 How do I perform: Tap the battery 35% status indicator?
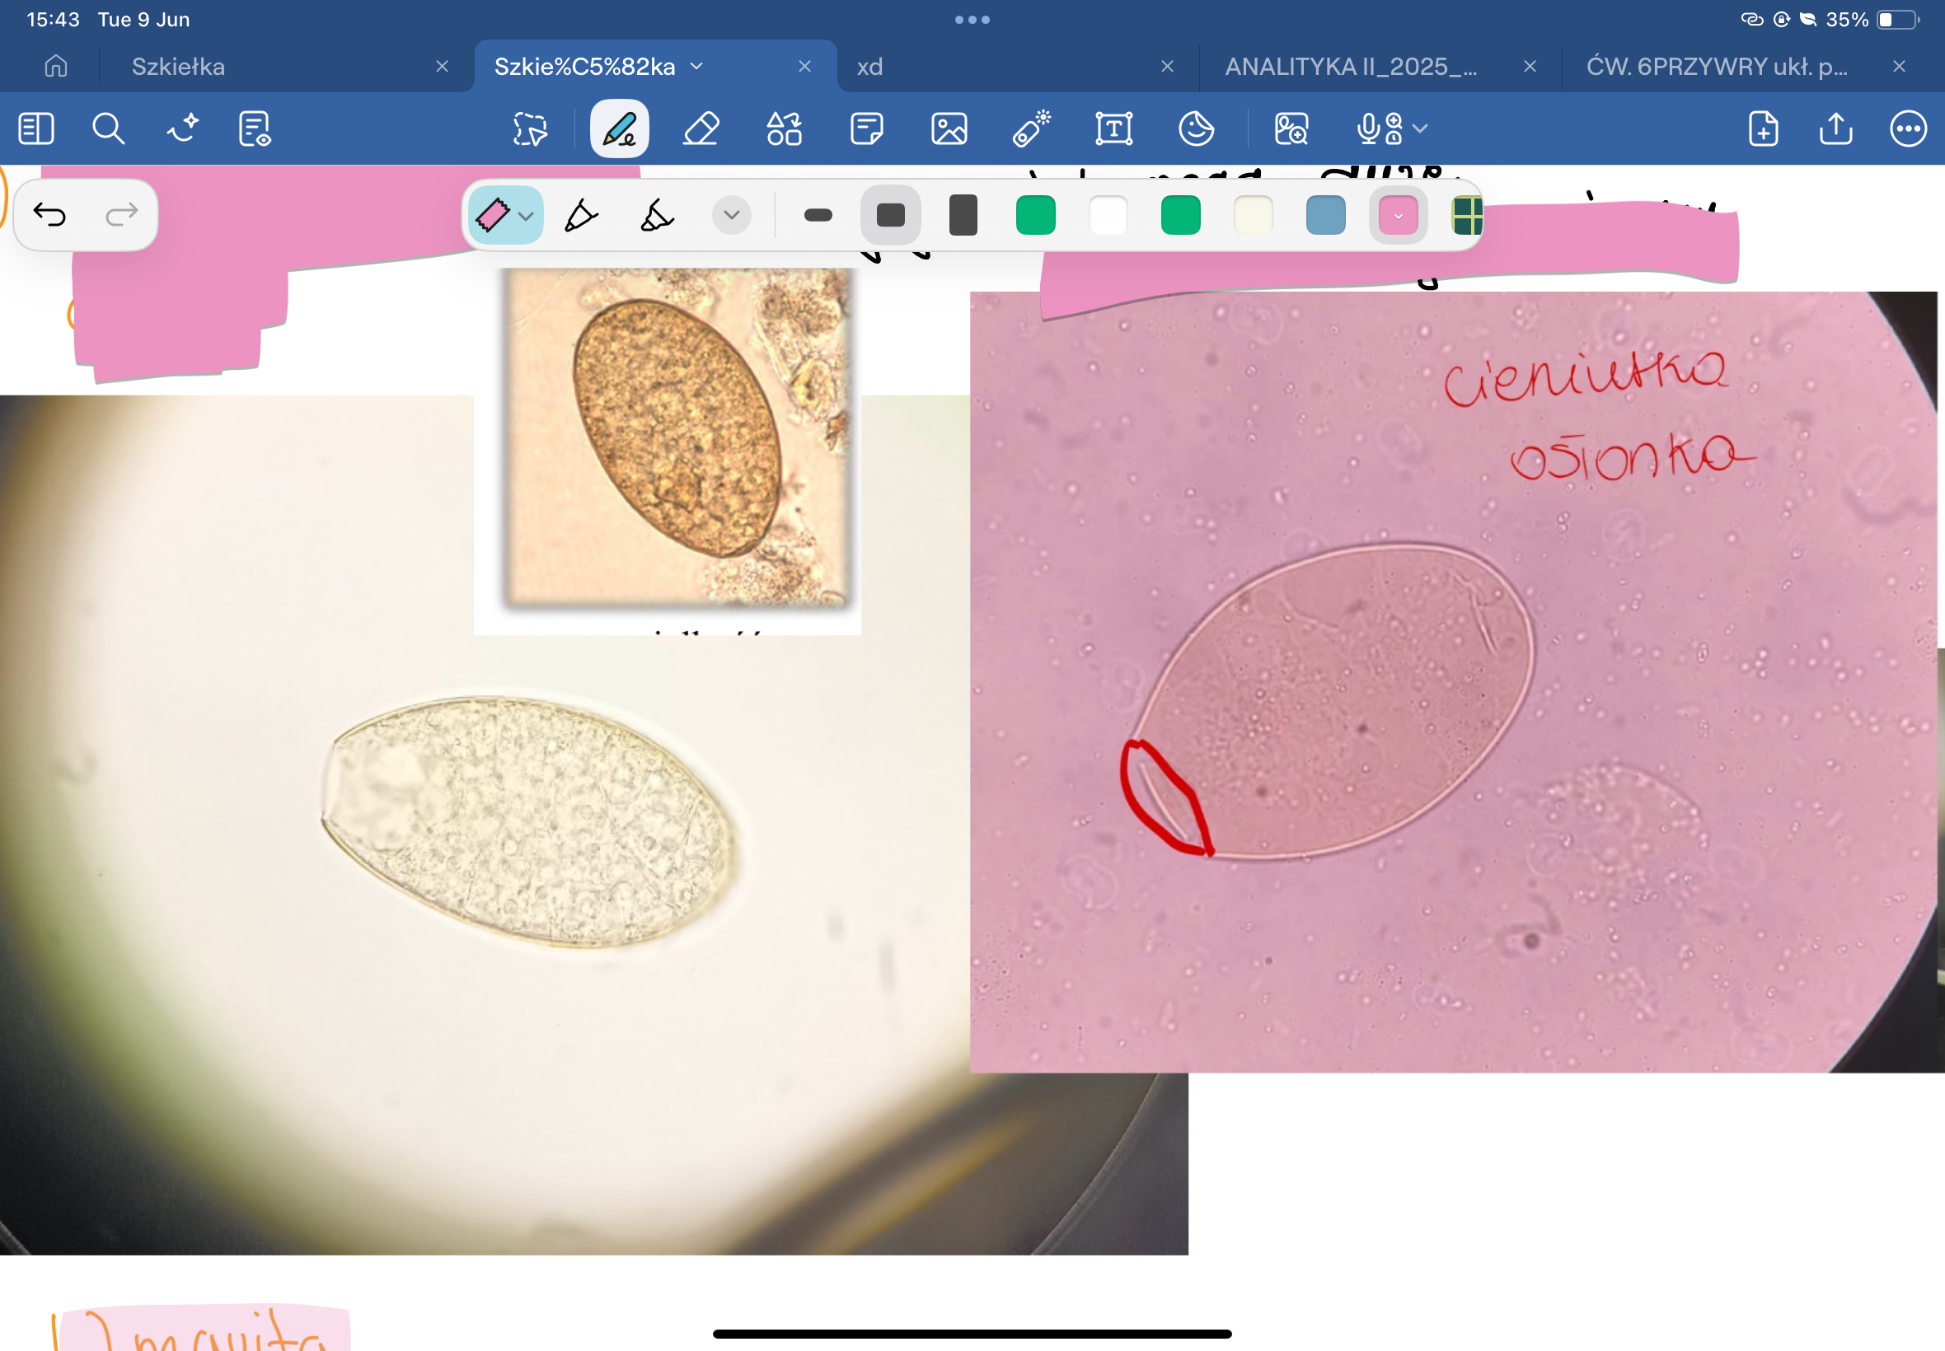(1872, 20)
